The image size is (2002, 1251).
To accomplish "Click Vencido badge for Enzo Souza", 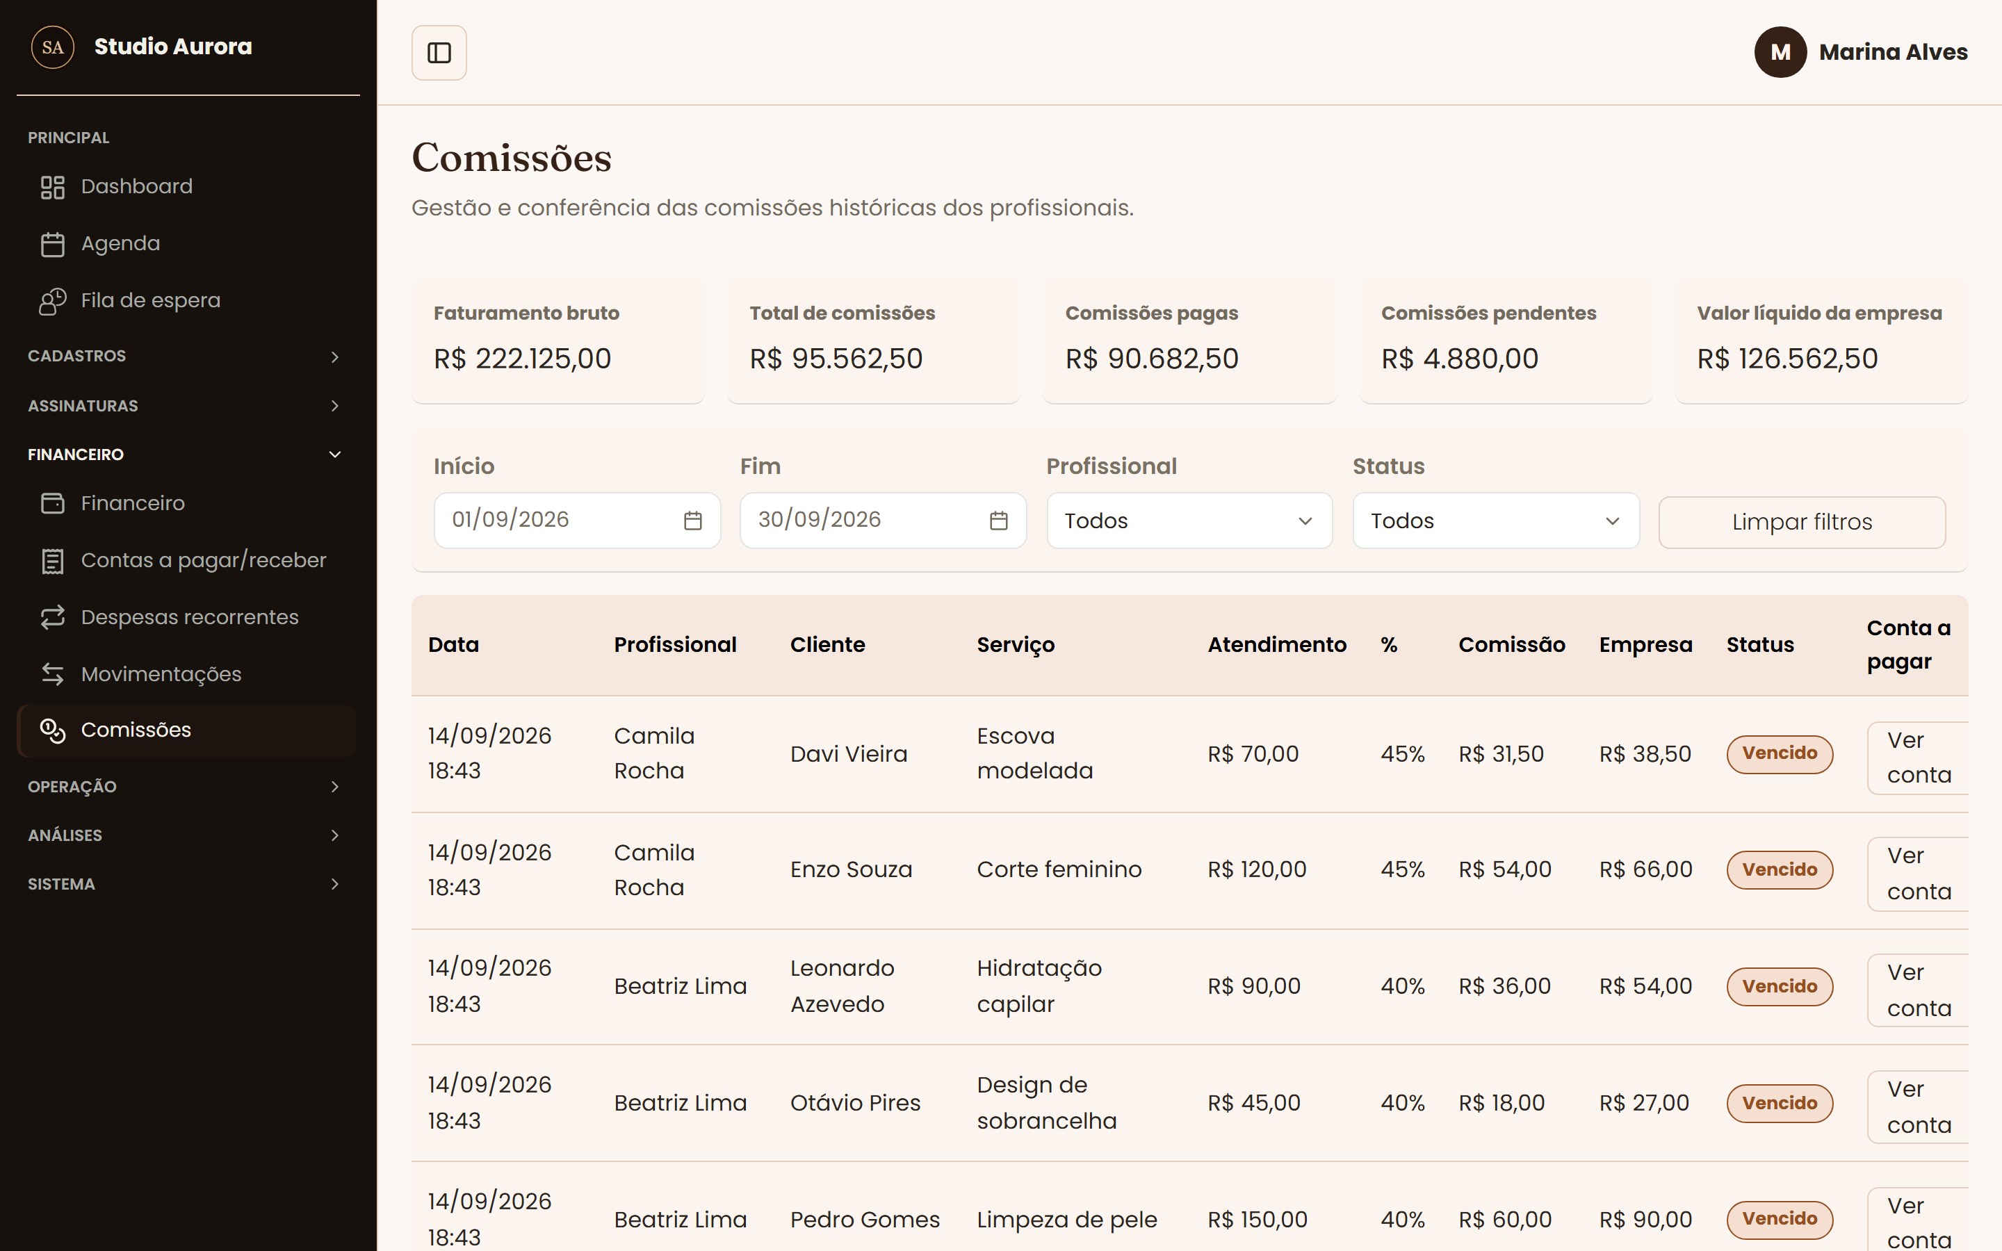I will click(x=1780, y=870).
